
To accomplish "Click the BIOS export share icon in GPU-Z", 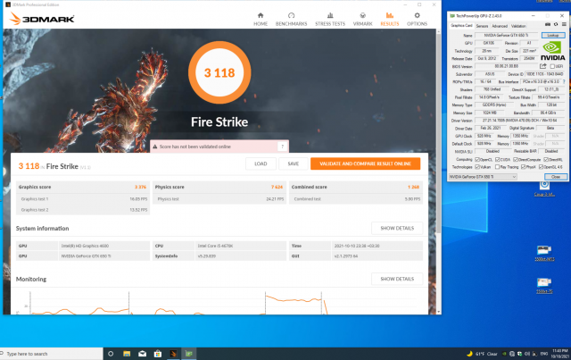I will [543, 66].
